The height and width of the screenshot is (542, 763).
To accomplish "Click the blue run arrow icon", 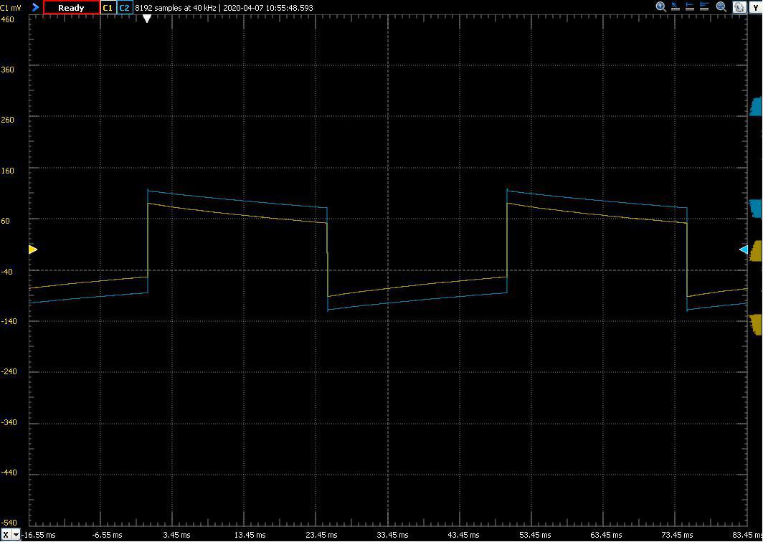I will (36, 7).
